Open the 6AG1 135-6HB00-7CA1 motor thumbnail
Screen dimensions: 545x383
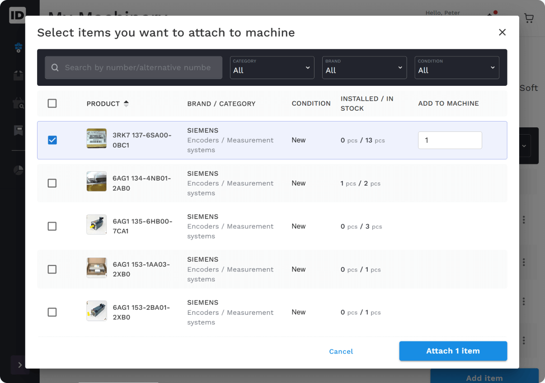(97, 224)
